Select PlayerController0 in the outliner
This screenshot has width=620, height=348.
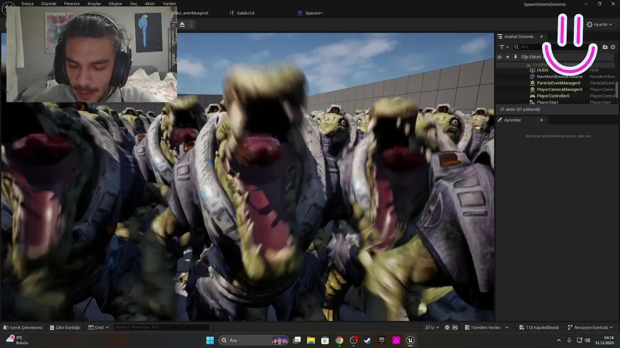pos(553,96)
